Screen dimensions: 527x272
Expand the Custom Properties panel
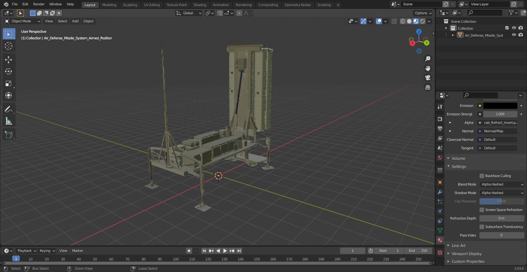[468, 261]
